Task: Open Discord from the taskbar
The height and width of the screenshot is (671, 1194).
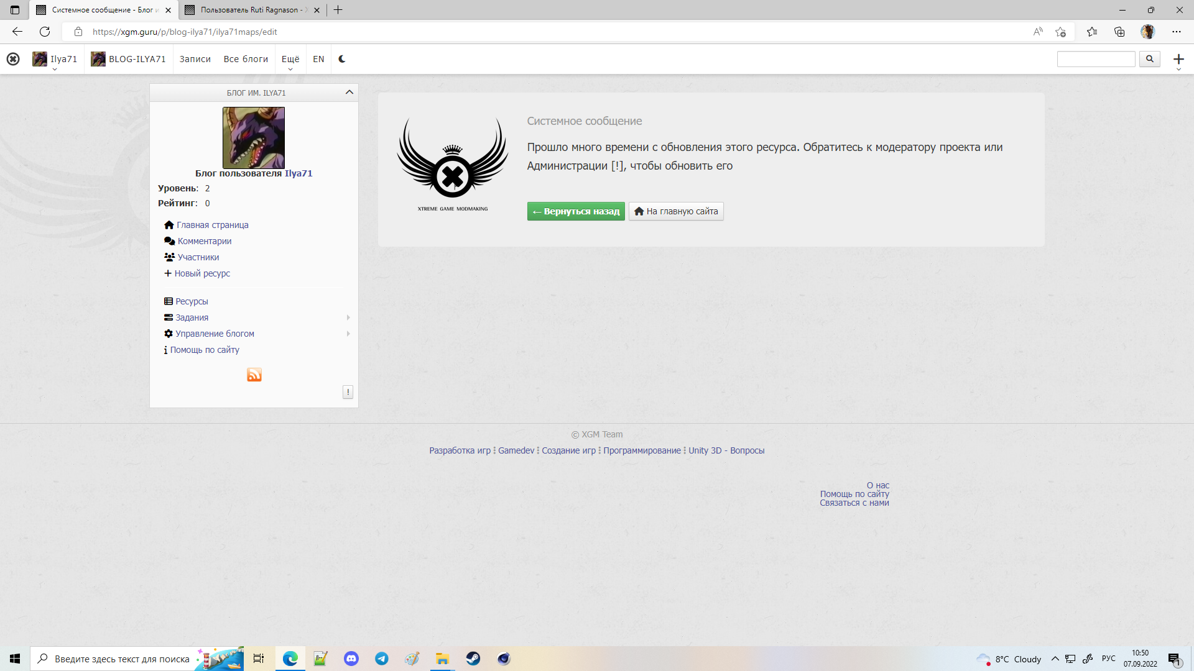Action: click(x=351, y=659)
